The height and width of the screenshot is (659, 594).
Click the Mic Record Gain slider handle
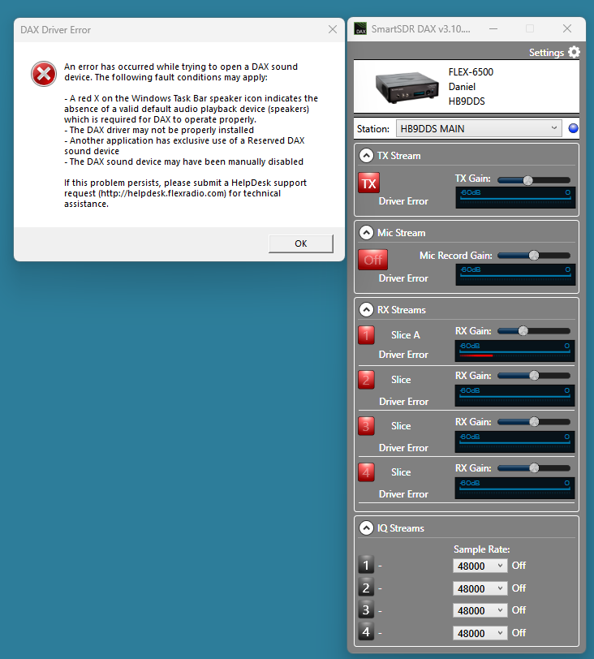click(533, 256)
